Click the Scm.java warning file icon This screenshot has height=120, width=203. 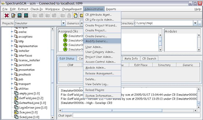pyautogui.click(x=16, y=112)
